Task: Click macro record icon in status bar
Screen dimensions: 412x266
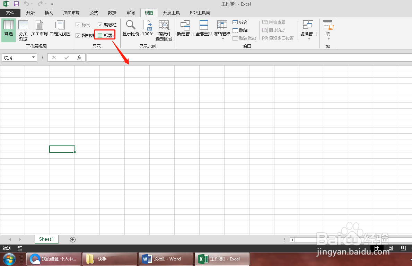Action: pos(20,248)
